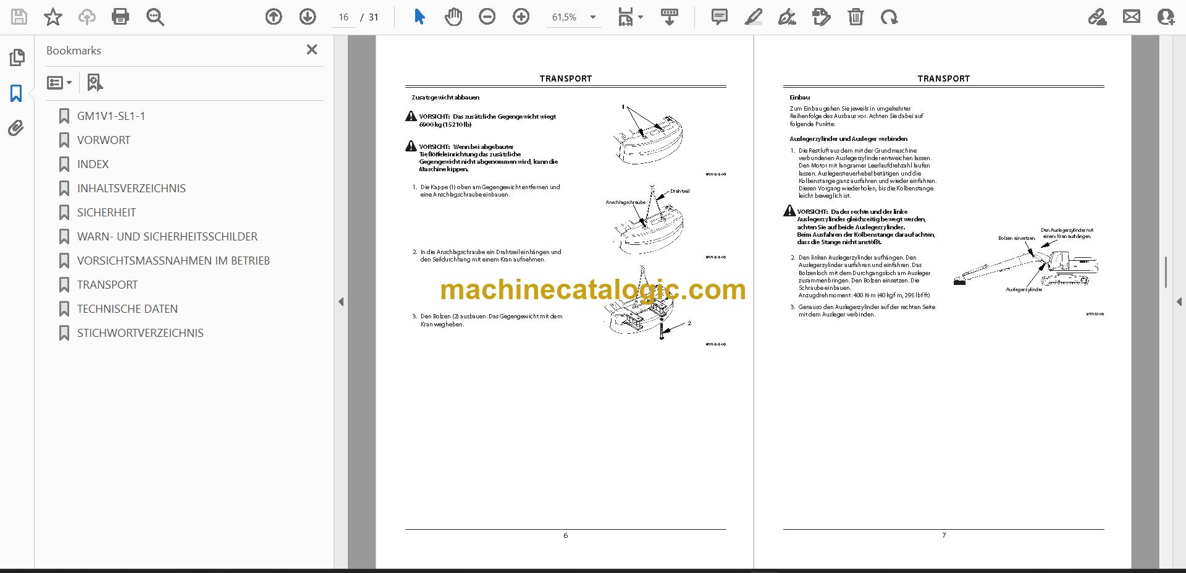The width and height of the screenshot is (1186, 573).
Task: Go to previous page with up arrow
Action: click(274, 17)
